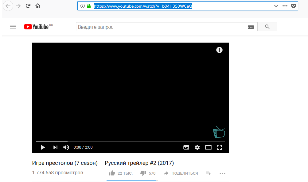Click the 1 774 658 просмотров view count
Viewport: 308px width, 182px height.
tap(57, 173)
